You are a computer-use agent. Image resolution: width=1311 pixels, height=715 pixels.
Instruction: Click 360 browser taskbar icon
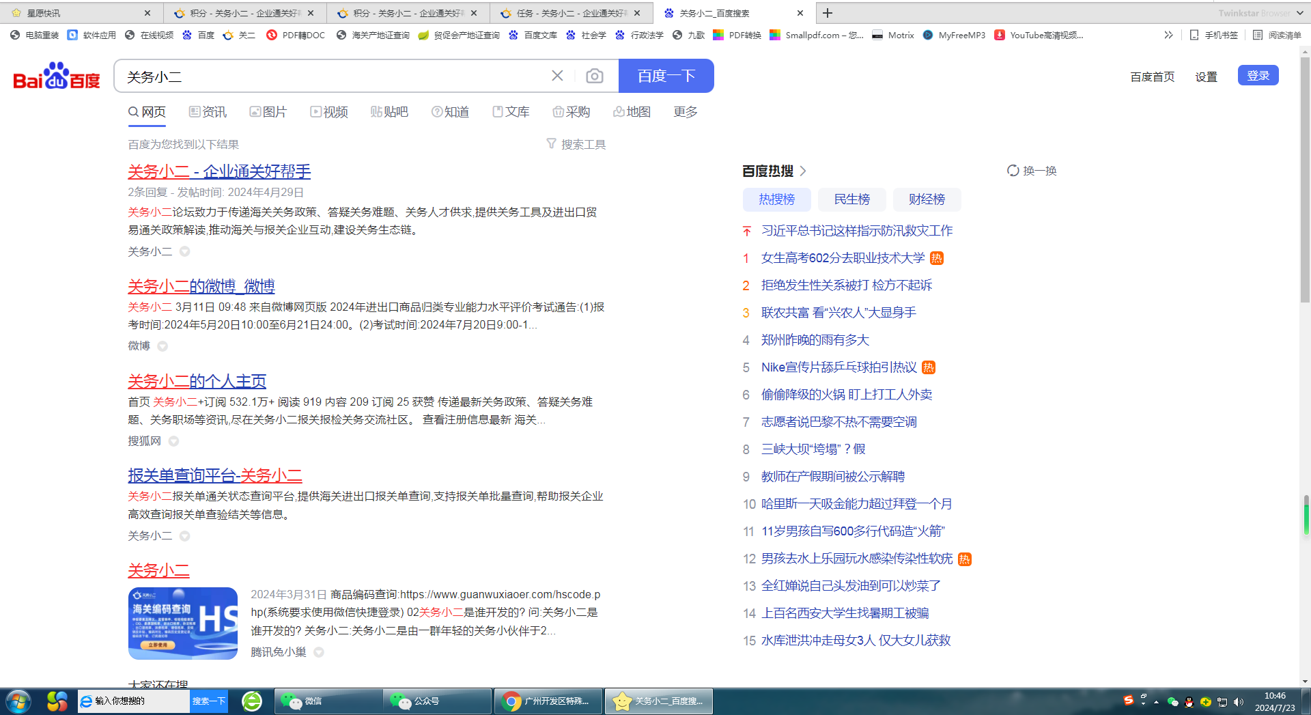coord(252,701)
